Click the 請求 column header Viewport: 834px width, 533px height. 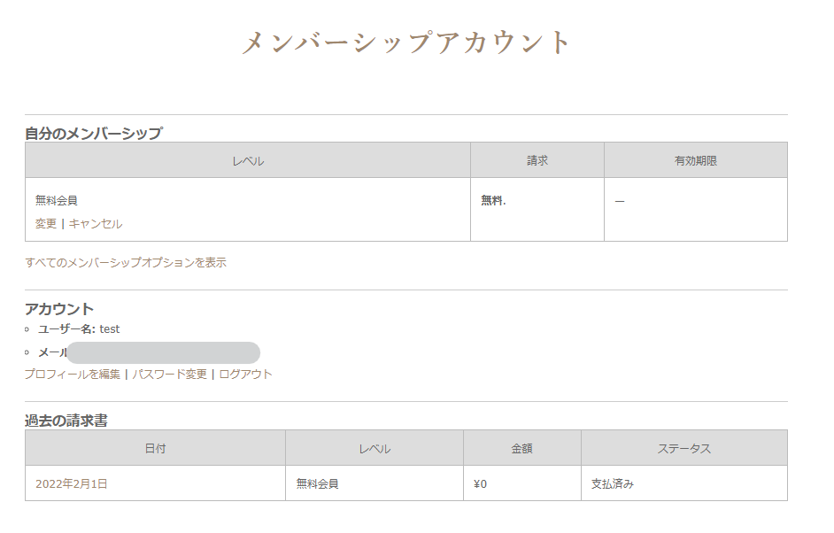(x=537, y=161)
